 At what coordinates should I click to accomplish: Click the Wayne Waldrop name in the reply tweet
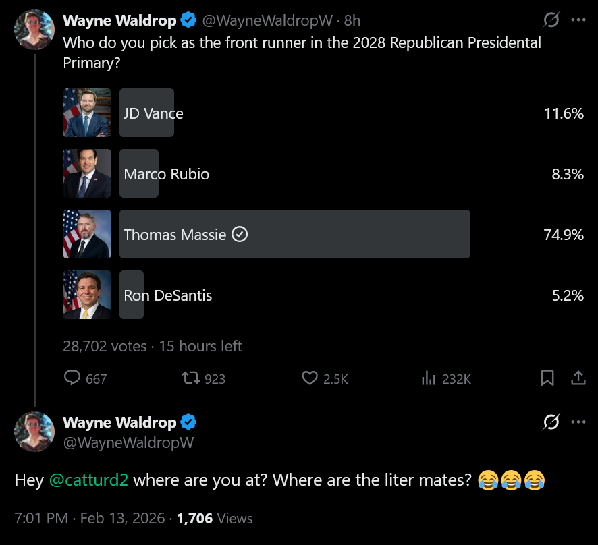[x=119, y=422]
